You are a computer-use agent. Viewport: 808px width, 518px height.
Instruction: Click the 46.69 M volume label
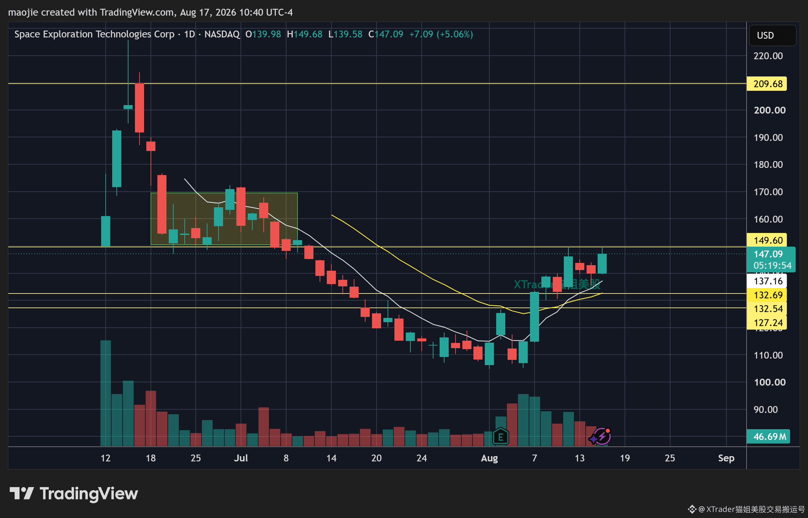pyautogui.click(x=768, y=437)
